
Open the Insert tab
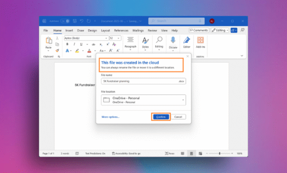(69, 31)
